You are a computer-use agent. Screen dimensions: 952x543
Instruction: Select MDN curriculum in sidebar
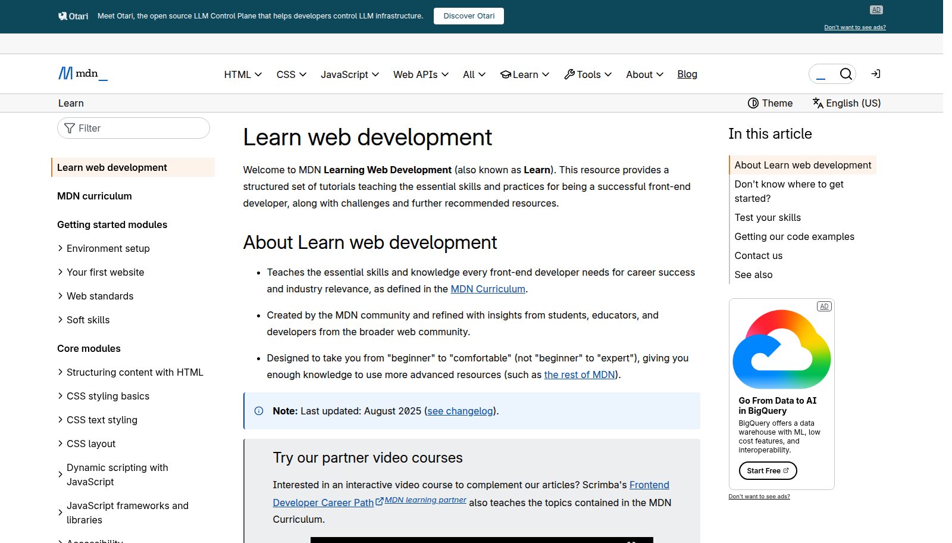pyautogui.click(x=95, y=196)
